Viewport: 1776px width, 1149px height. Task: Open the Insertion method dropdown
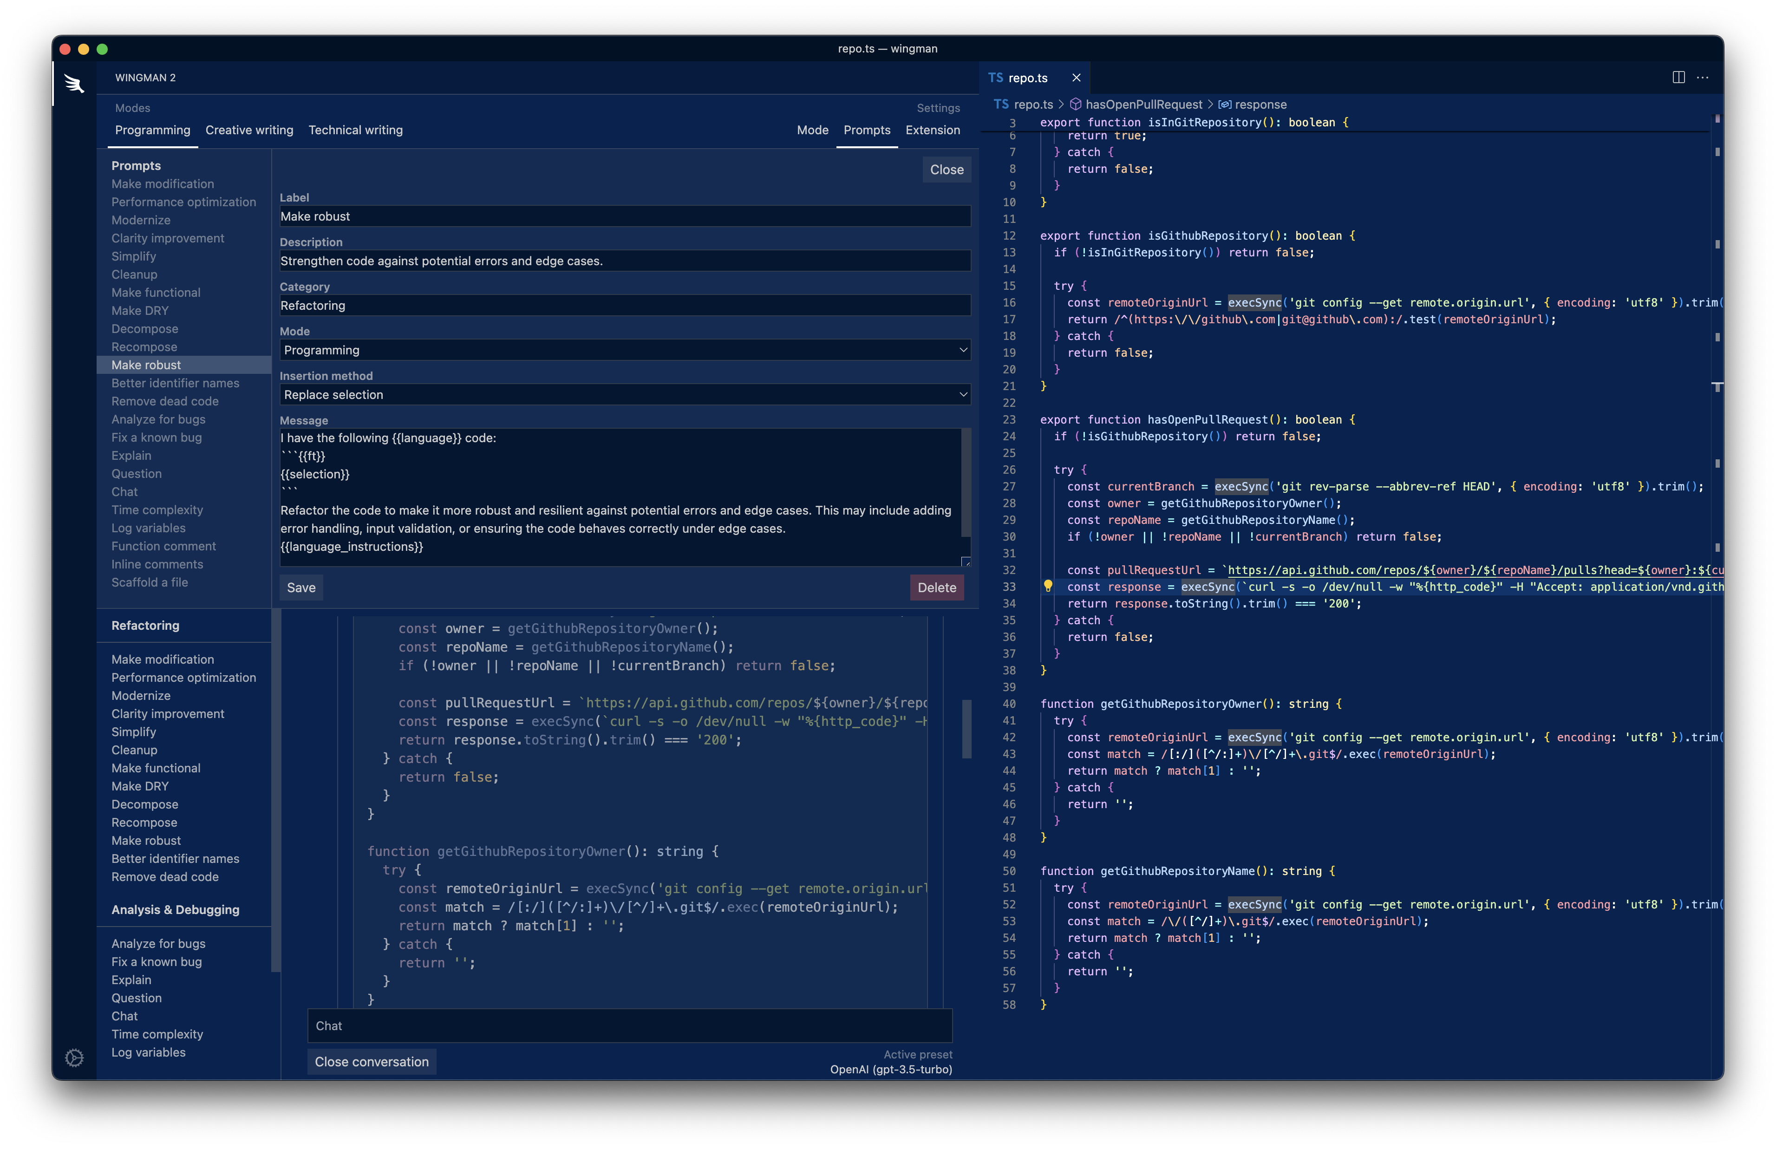pyautogui.click(x=624, y=395)
